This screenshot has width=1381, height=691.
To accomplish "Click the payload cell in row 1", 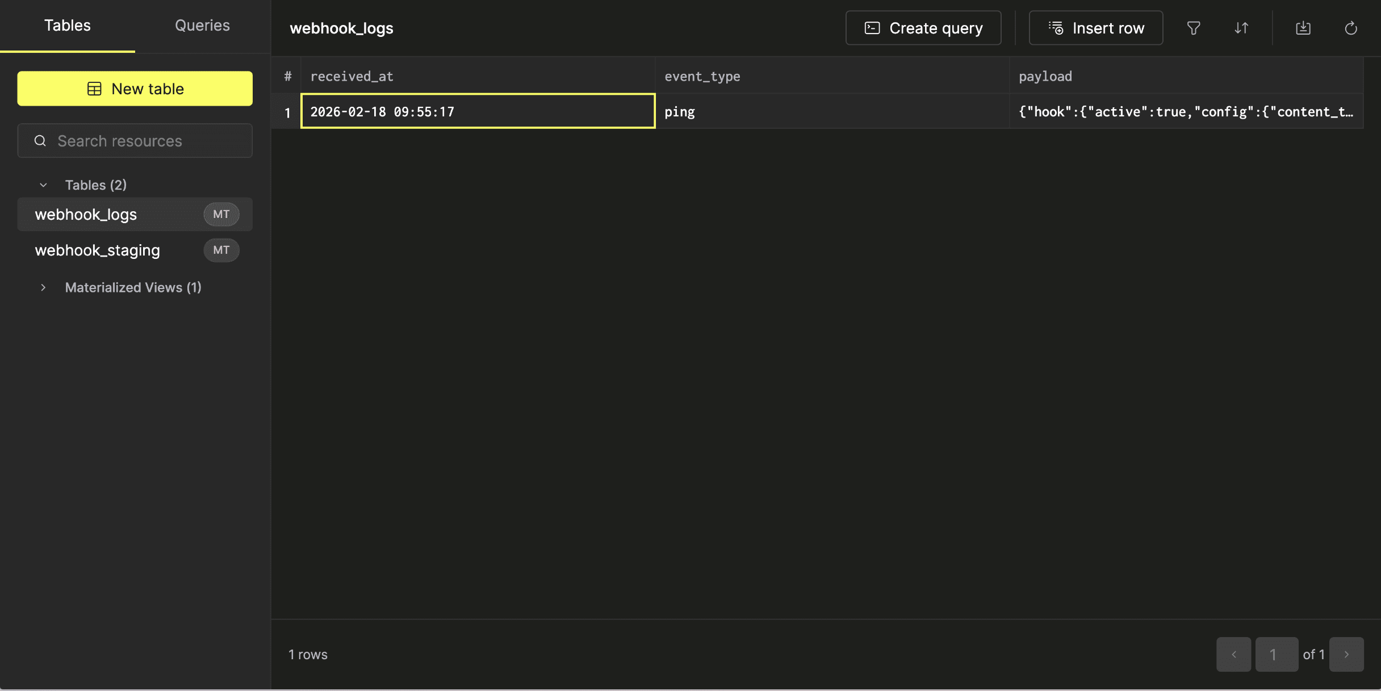I will coord(1186,112).
